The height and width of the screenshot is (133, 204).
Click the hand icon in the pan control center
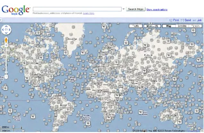click(6, 30)
